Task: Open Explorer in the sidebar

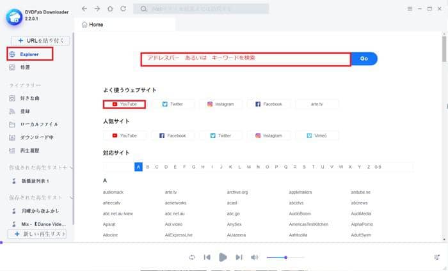Action: coord(29,54)
